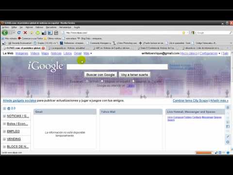Switch to the second browser tab
Screen dimensions: 233x175
pyautogui.click(x=68, y=48)
